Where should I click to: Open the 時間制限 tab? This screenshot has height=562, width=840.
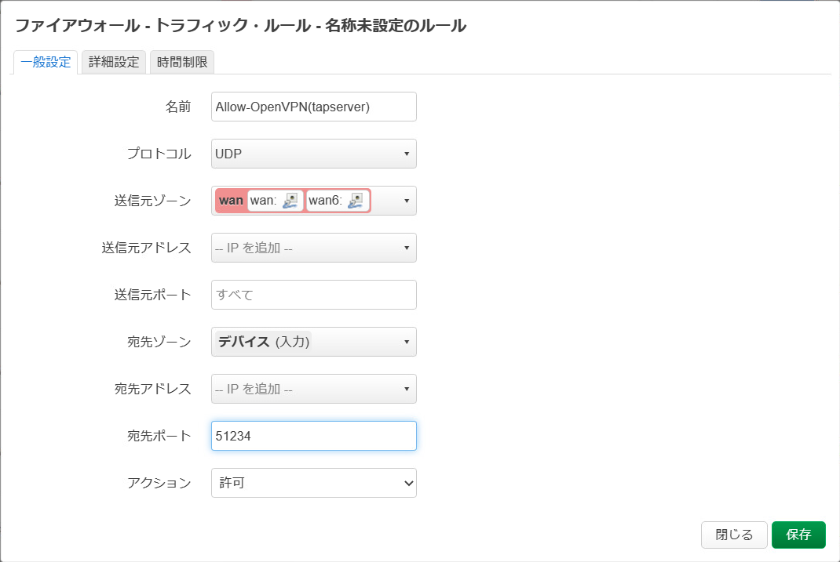[182, 62]
